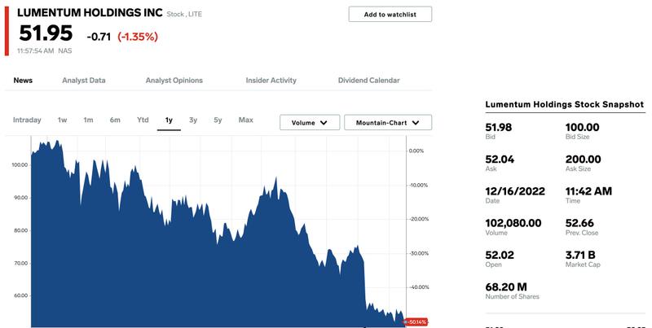Viewport: 652px width, 328px height.
Task: Click the 'Stock , LITE' ticker label
Action: [184, 14]
